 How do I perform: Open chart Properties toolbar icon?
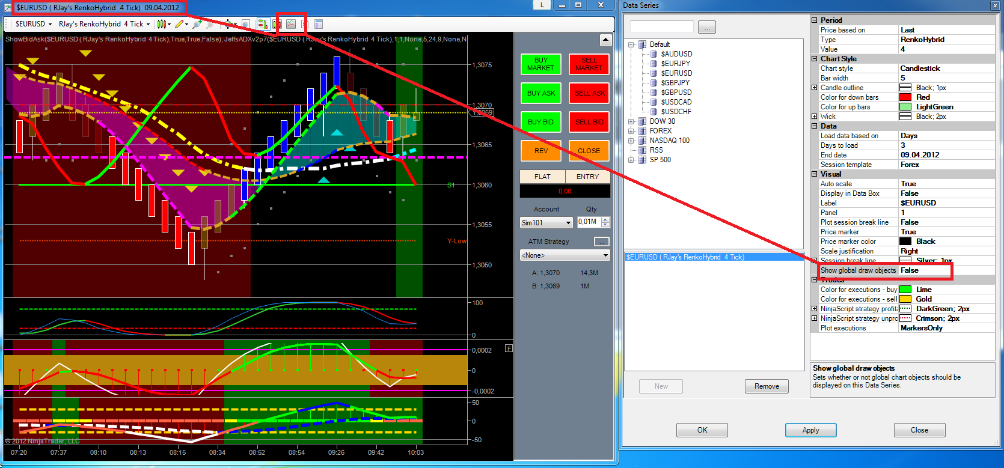(319, 24)
